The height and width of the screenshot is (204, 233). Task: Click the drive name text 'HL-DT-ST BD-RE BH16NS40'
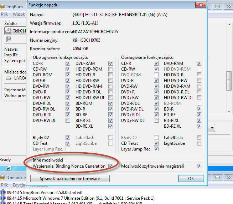(112, 15)
